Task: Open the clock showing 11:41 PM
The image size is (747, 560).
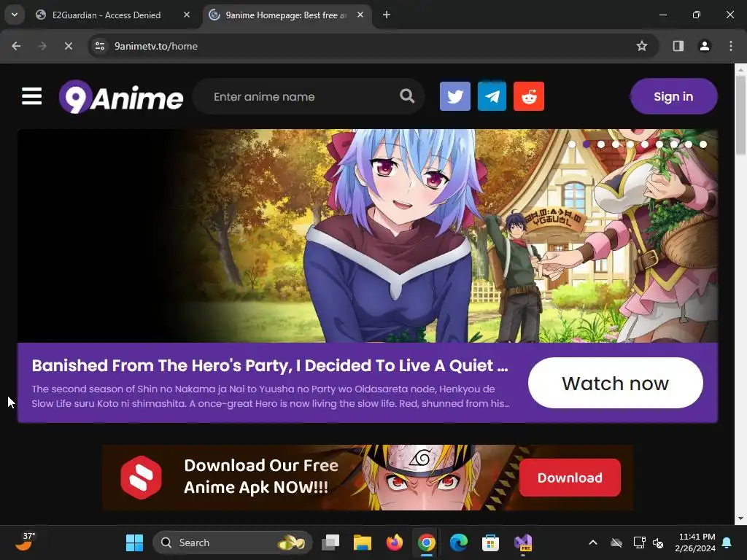Action: pos(695,542)
